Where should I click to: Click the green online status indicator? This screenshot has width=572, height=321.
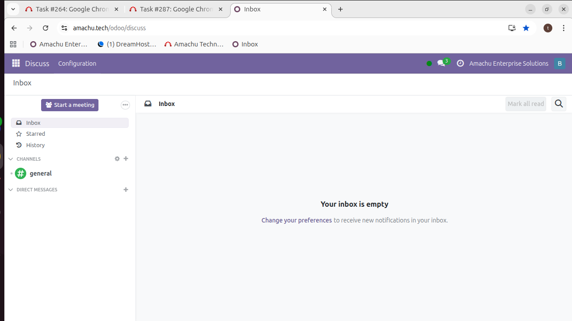[429, 63]
